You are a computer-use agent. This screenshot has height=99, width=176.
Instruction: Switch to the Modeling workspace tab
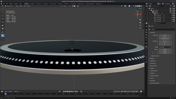point(32,4)
